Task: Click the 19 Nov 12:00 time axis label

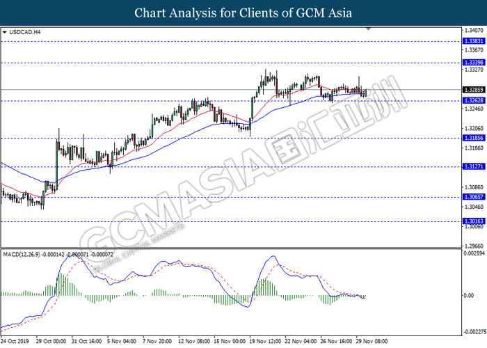Action: [x=266, y=342]
